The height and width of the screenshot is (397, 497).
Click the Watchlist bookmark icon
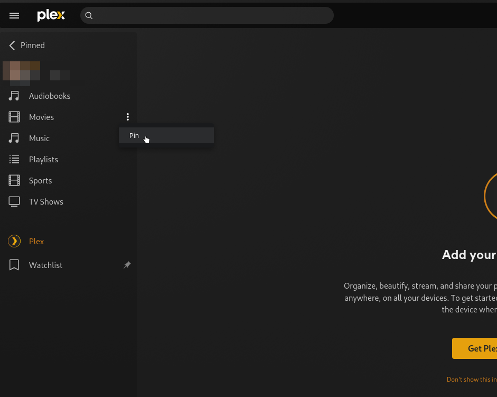(x=14, y=265)
